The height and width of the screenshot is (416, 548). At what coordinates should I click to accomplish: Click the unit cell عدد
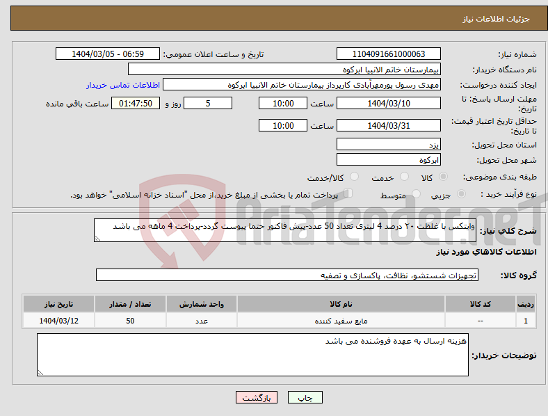(x=202, y=321)
